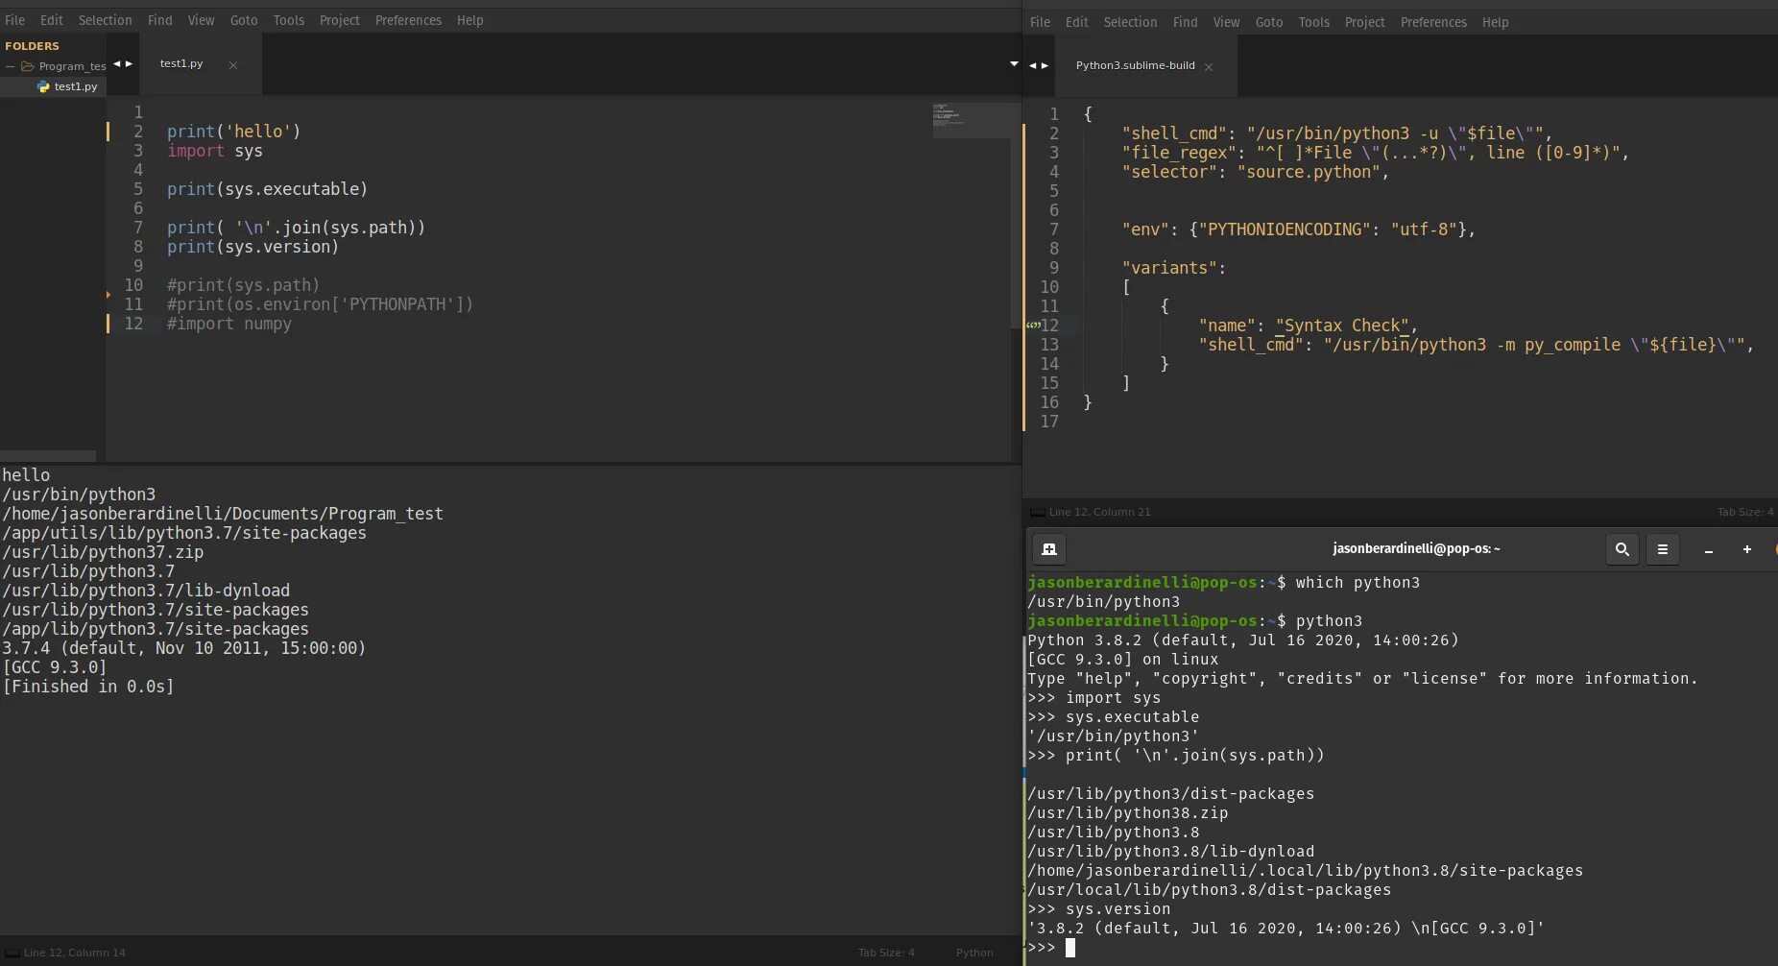
Task: Click the print(sys.executable) code line
Action: [x=267, y=189]
